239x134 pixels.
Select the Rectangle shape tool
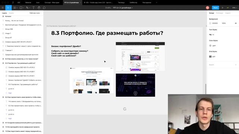pos(21,8)
